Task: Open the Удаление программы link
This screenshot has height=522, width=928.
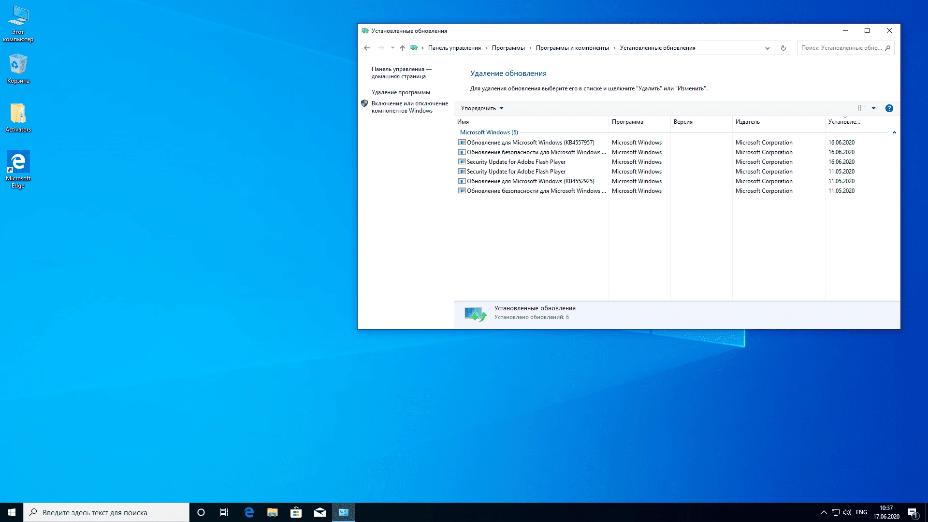Action: click(401, 92)
